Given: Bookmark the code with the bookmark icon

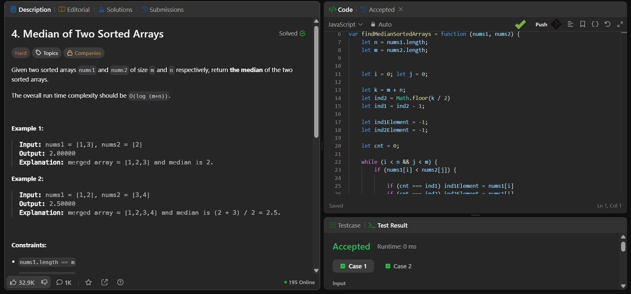Looking at the screenshot, I should tap(582, 24).
